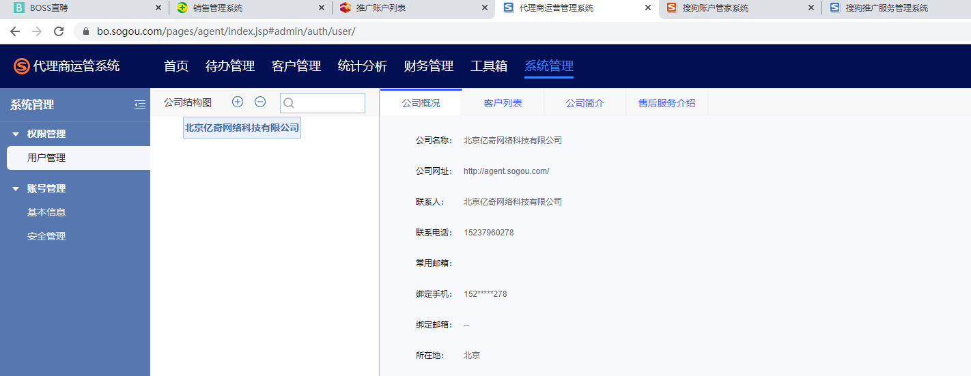Reload the page with the refresh icon

[59, 31]
